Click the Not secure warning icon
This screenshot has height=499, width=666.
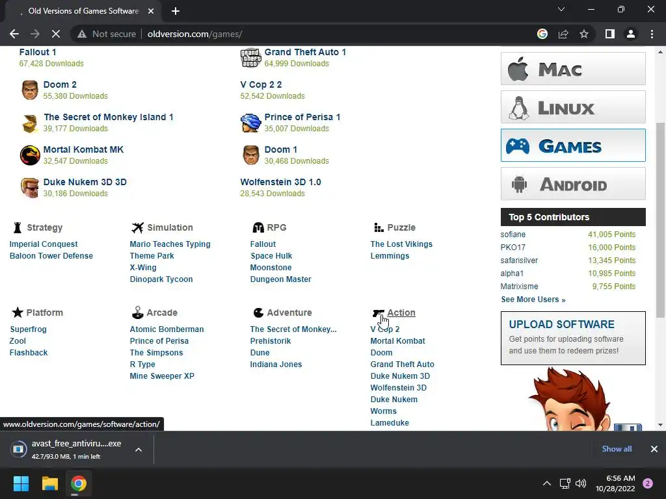82,34
